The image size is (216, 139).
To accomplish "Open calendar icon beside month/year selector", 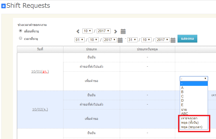I will click(123, 31).
